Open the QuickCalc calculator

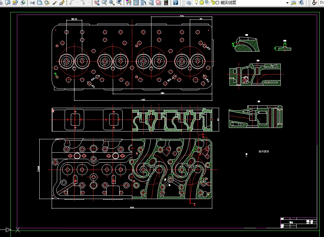click(x=166, y=3)
